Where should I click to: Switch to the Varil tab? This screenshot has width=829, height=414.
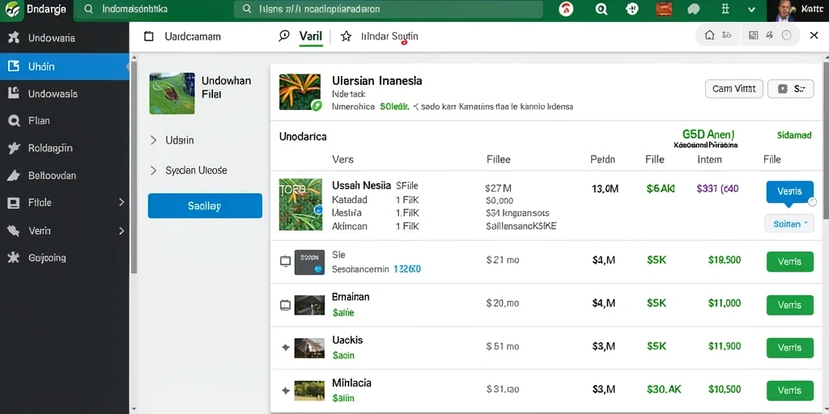click(310, 36)
